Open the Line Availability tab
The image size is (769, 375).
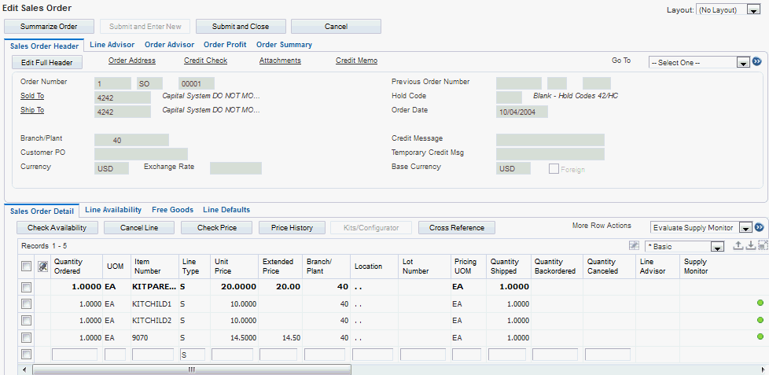pyautogui.click(x=113, y=210)
